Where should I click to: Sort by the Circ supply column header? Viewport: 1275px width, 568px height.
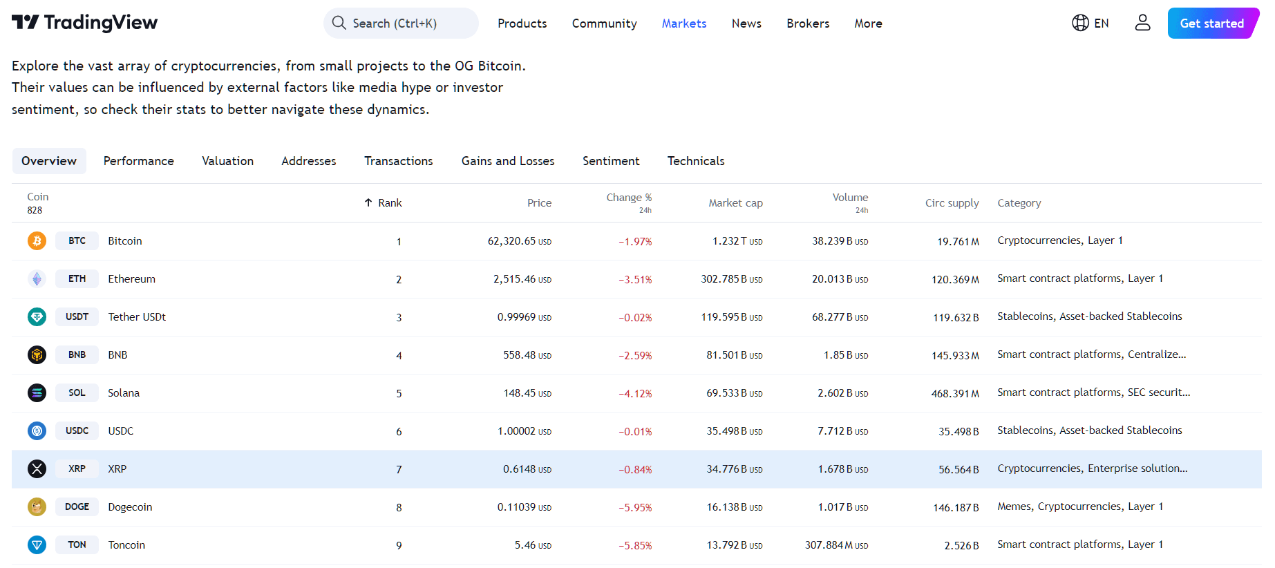coord(952,203)
